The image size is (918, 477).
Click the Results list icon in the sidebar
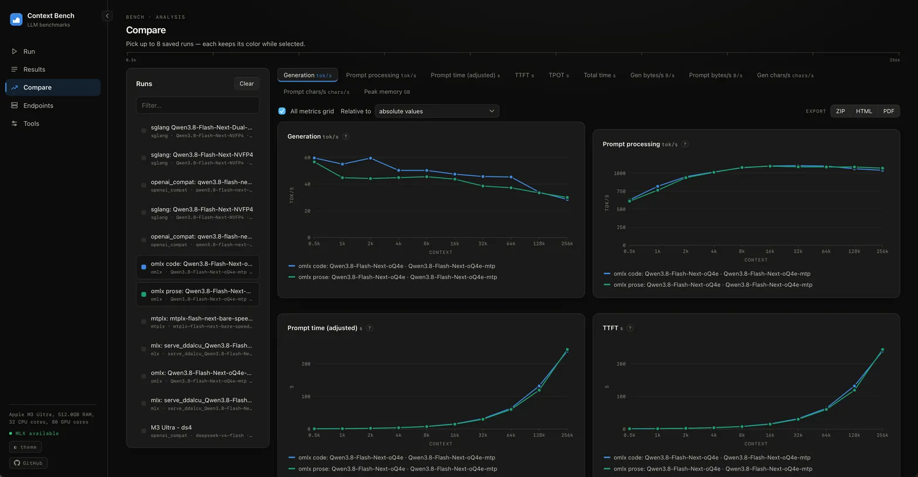coord(15,69)
